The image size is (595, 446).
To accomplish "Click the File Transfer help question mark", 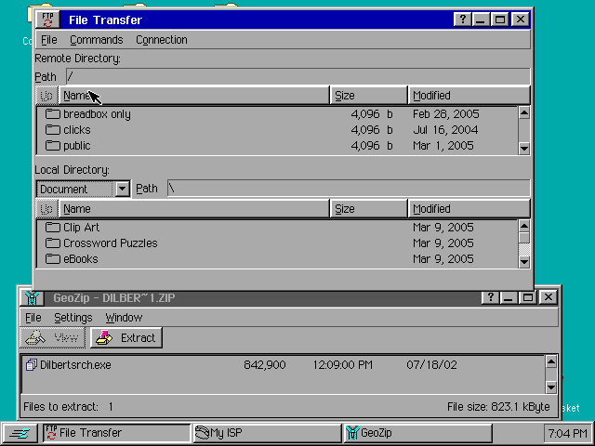I will tap(463, 20).
